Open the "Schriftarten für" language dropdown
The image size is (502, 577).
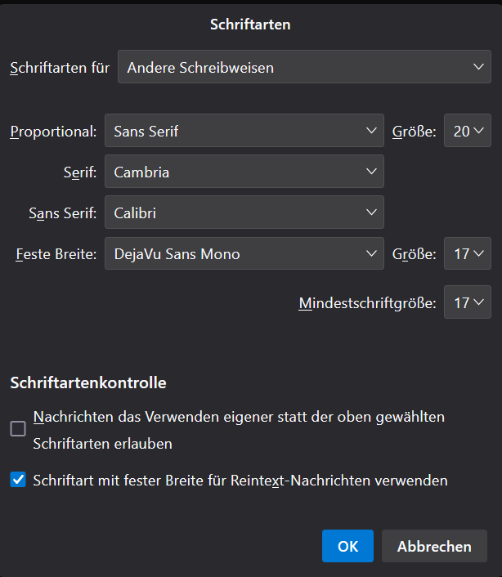point(304,67)
